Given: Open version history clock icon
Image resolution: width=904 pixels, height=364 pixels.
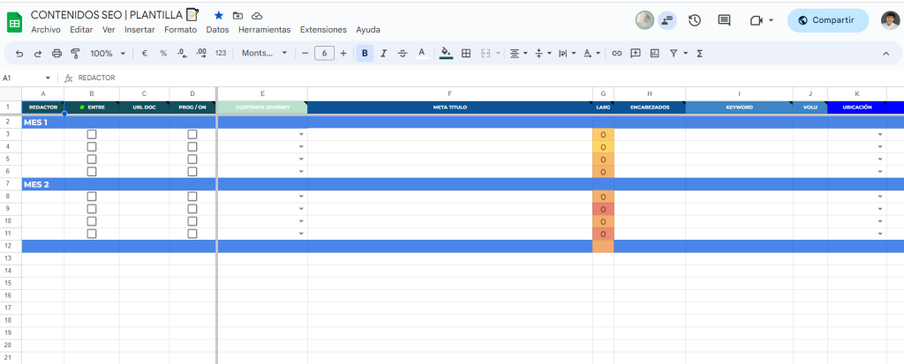Looking at the screenshot, I should (x=695, y=20).
